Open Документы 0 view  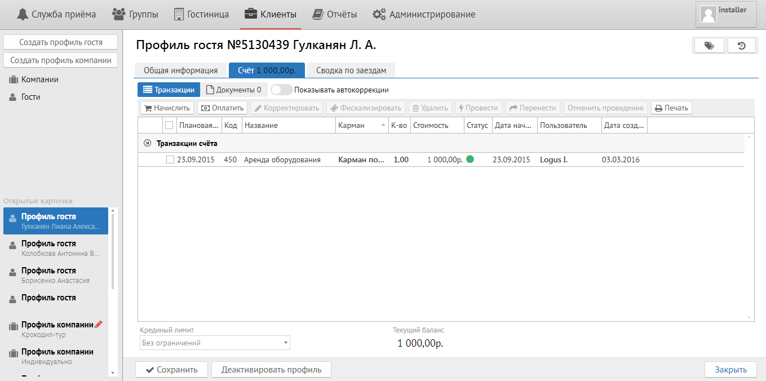(233, 90)
